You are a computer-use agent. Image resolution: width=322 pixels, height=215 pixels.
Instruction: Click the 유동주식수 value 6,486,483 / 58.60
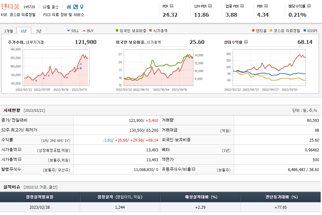coord(303,170)
